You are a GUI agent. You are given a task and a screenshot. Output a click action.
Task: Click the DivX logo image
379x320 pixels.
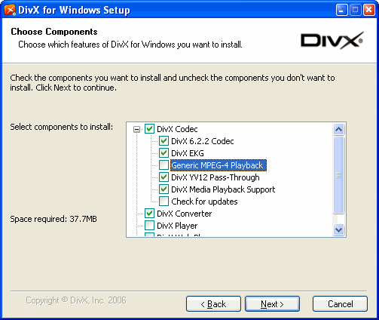(x=332, y=40)
